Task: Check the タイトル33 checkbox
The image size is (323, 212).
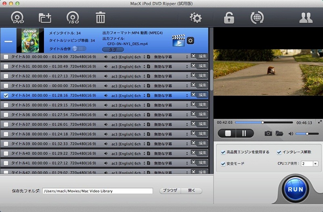Action: (x=6, y=86)
